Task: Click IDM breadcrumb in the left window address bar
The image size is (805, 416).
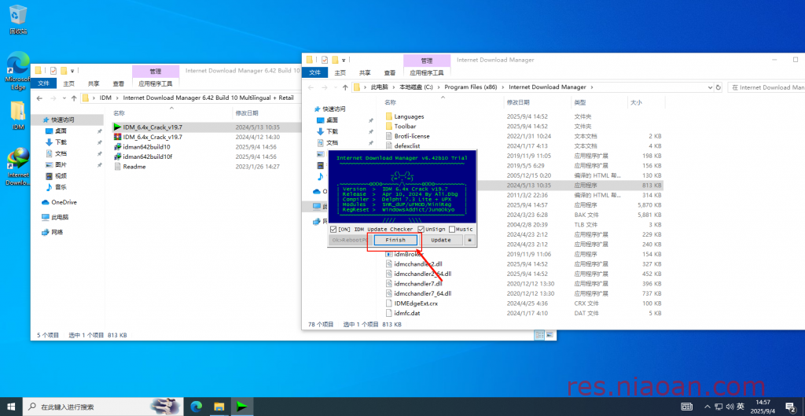Action: pyautogui.click(x=105, y=98)
